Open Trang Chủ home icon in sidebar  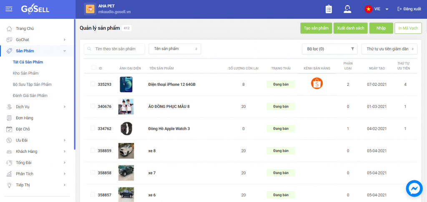[x=9, y=29]
